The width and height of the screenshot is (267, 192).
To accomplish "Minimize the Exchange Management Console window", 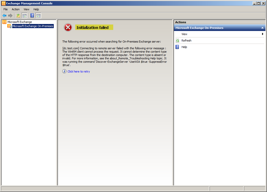I will point(254,3).
